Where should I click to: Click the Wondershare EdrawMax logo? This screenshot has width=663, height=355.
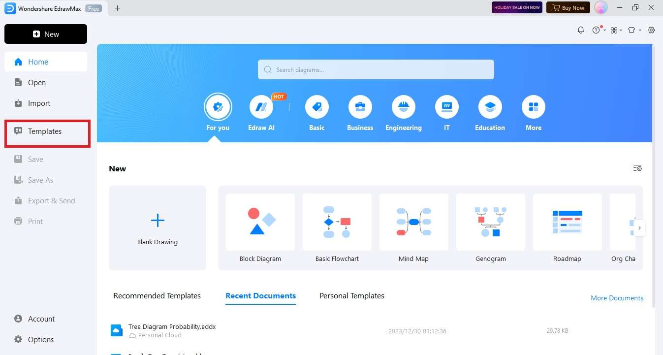tap(10, 8)
